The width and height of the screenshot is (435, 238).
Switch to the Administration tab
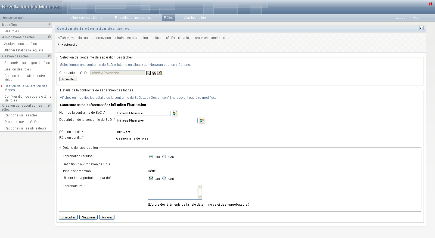(x=195, y=18)
